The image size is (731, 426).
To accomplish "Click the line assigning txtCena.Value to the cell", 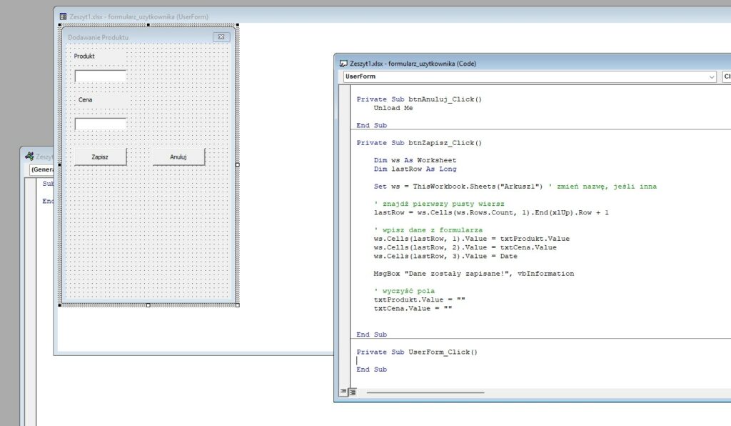I will pos(465,247).
